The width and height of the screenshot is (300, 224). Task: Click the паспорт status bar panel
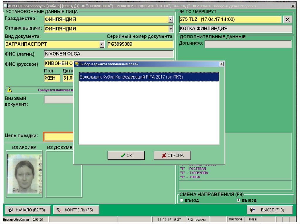[236, 219]
